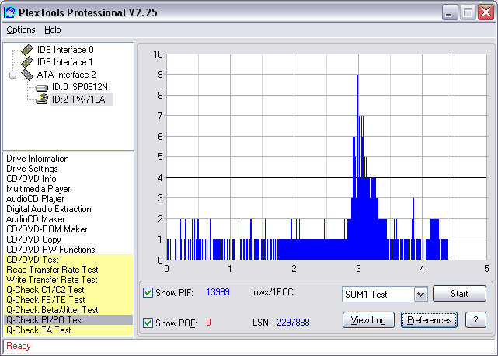
Task: Select Write Transfer Rate Test
Action: [x=68, y=280]
